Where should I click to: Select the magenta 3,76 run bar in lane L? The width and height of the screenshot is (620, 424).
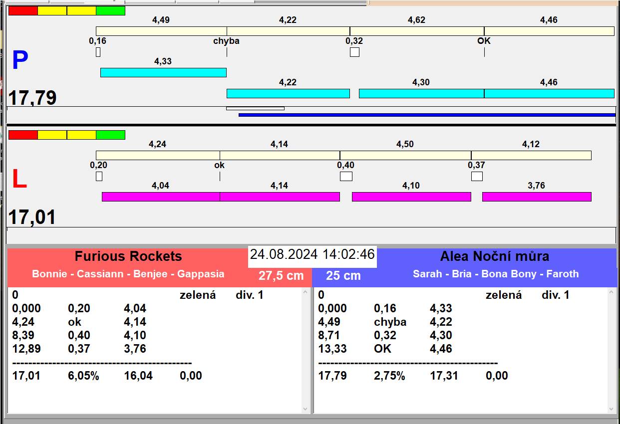click(x=537, y=197)
